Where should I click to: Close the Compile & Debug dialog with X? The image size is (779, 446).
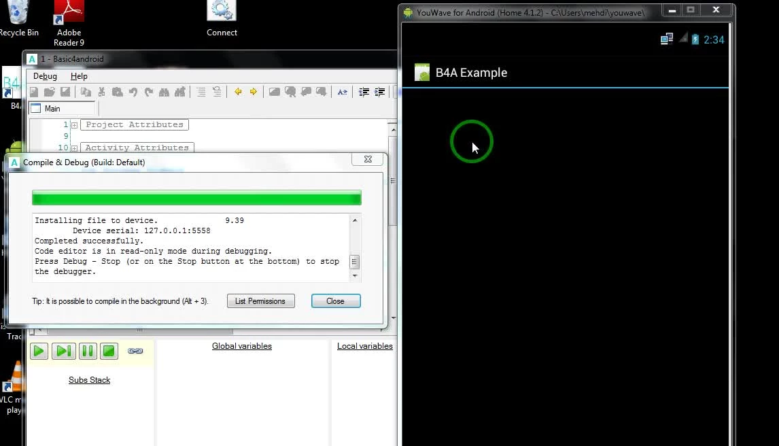tap(368, 159)
